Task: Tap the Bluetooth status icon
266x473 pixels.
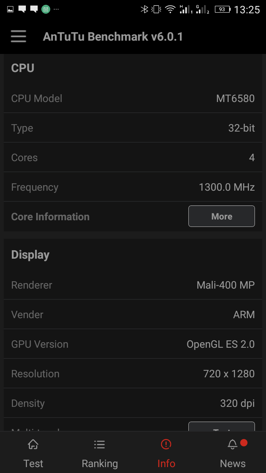Action: click(x=144, y=9)
